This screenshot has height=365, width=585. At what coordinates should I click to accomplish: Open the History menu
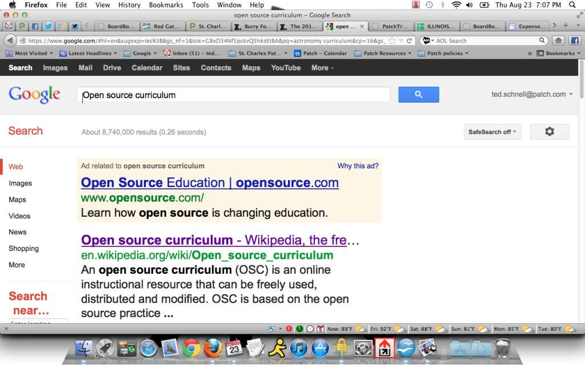(129, 5)
